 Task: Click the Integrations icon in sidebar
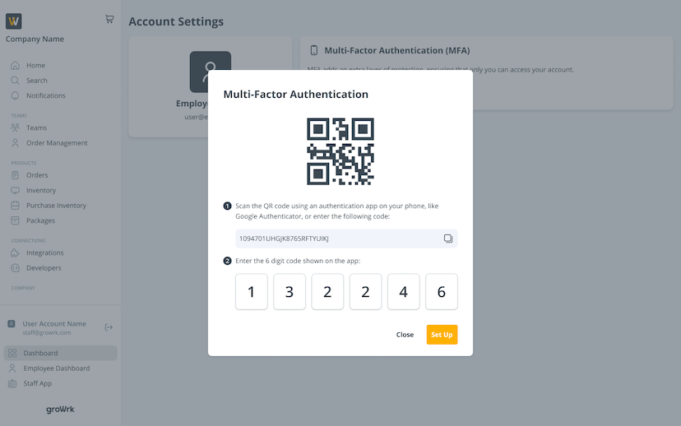(x=15, y=252)
